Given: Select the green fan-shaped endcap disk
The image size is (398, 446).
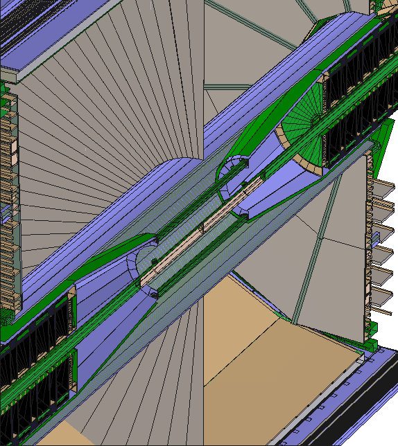Looking at the screenshot, I should (x=302, y=134).
